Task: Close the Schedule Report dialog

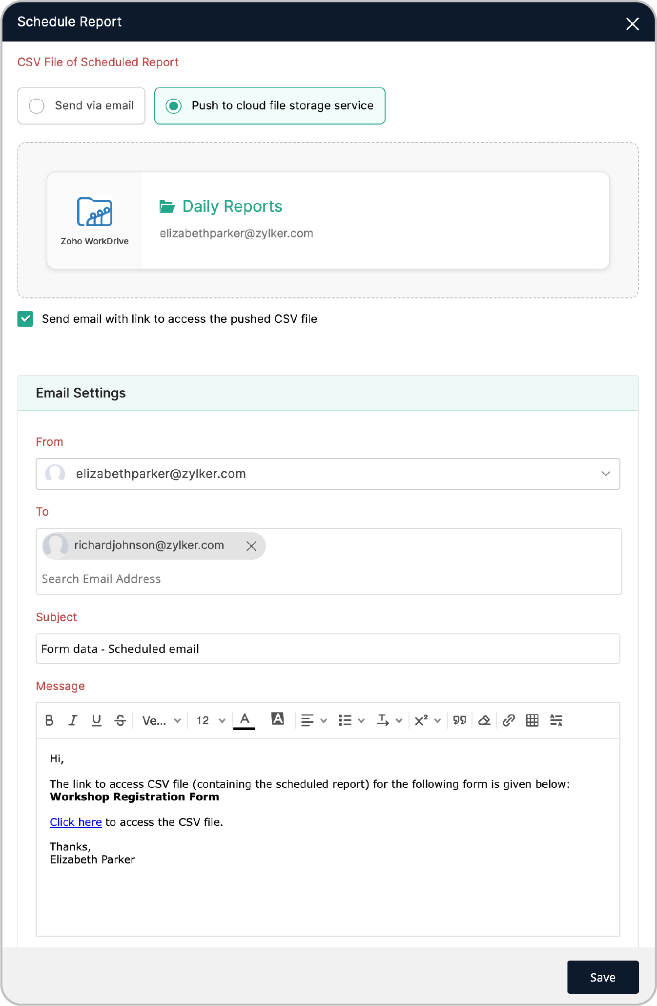Action: click(x=633, y=24)
